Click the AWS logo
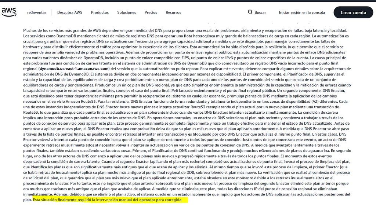Screen dimensions: 376x205 [9, 12]
